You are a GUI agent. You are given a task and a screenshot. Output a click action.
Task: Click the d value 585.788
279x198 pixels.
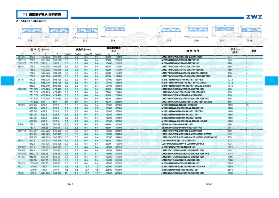tap(22, 89)
